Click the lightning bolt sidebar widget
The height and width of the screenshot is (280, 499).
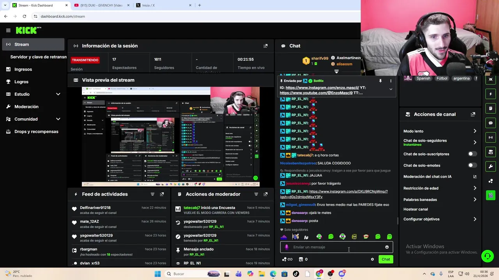coord(490,94)
